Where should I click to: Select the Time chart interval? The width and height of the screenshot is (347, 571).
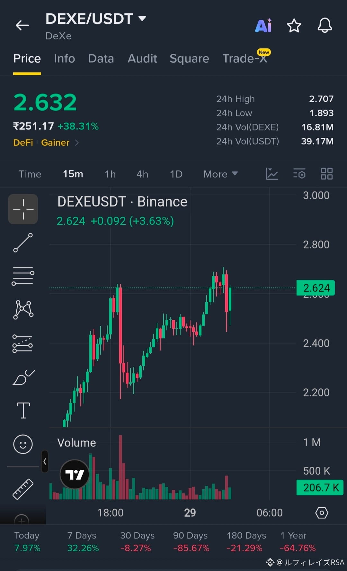coord(30,174)
